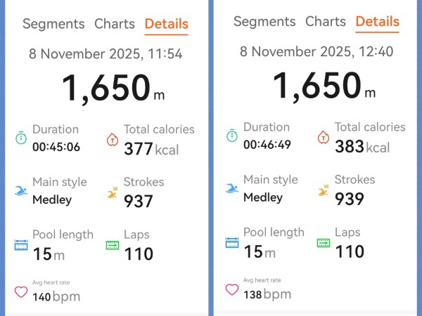Tap the 11:54 workout date heading
Viewport: 422px width, 316px height.
click(105, 53)
